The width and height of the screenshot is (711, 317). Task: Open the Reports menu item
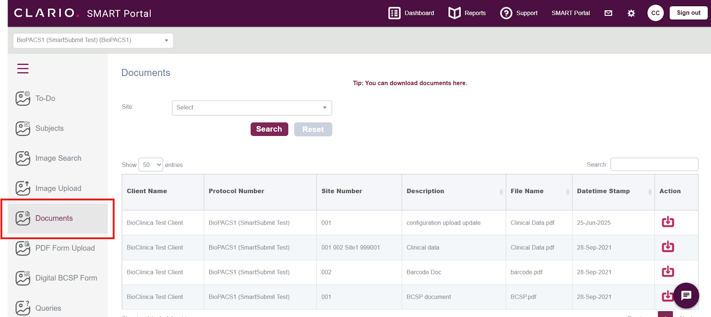(x=467, y=13)
